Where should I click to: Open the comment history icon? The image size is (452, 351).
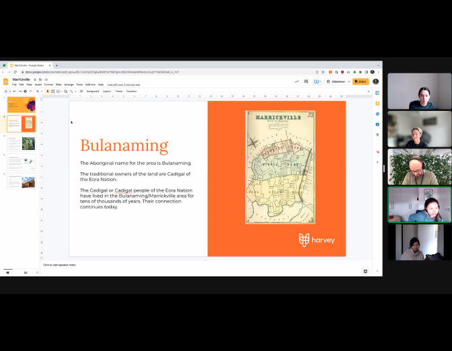tap(307, 81)
